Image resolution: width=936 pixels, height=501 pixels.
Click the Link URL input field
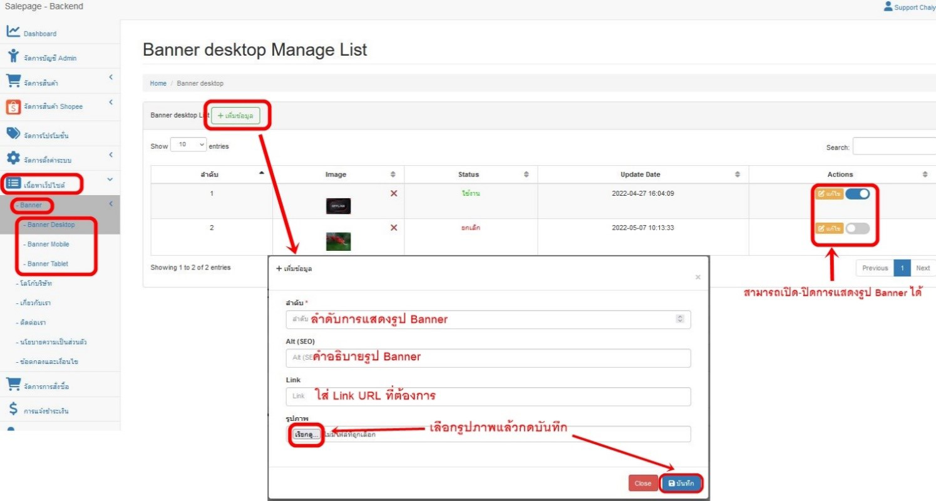(x=488, y=396)
